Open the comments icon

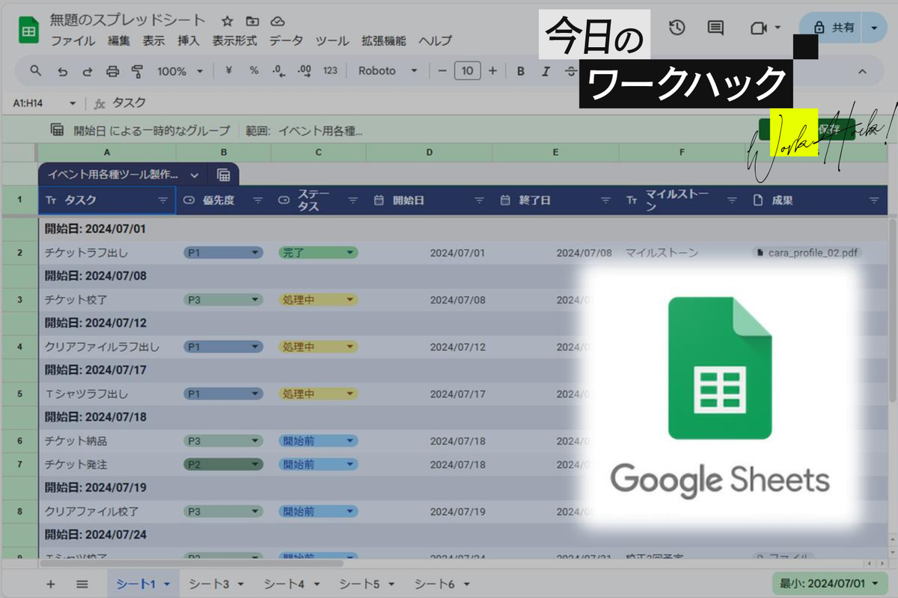click(715, 28)
